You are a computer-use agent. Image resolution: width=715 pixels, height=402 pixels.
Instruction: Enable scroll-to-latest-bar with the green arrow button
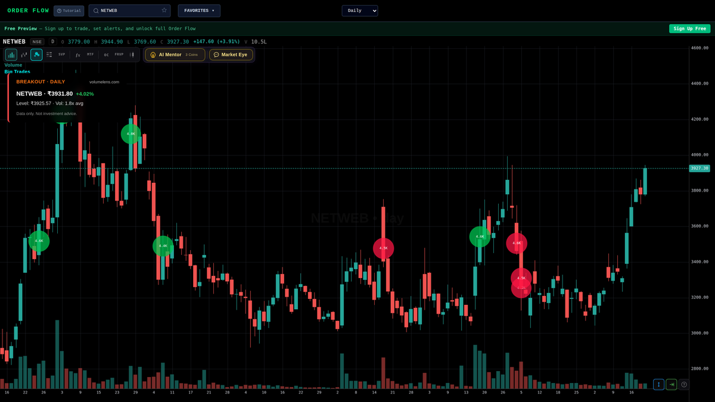(671, 384)
